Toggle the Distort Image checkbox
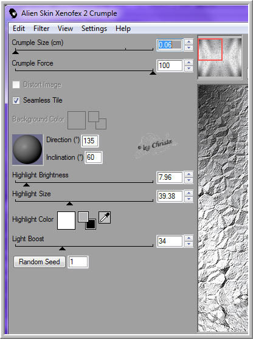This screenshot has height=339, width=253. tap(16, 84)
